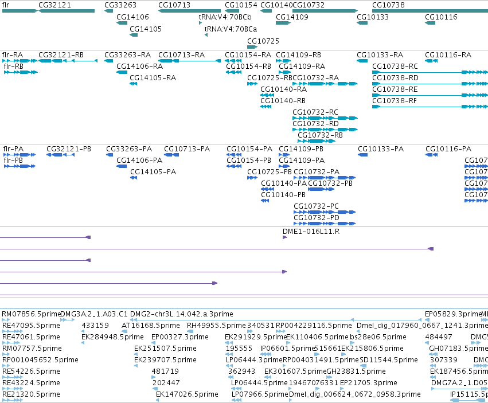Select the CG10140-RA transcript label
Viewport: 488px width, 403px height.
coord(283,89)
